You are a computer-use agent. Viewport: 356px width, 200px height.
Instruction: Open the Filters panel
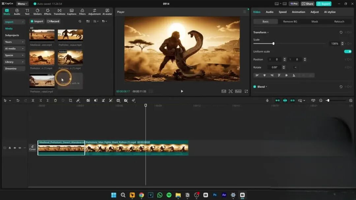[x=82, y=12]
